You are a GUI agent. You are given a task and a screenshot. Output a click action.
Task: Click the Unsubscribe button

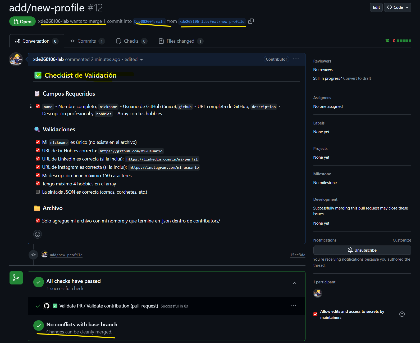click(362, 250)
